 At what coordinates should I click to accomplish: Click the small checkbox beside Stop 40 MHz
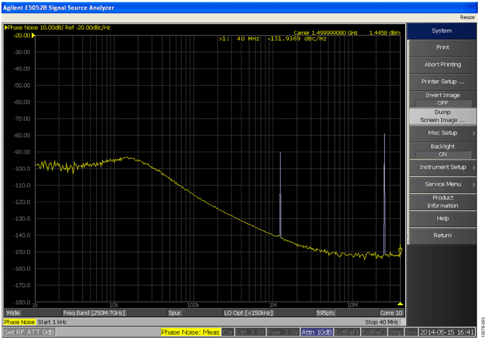point(403,322)
